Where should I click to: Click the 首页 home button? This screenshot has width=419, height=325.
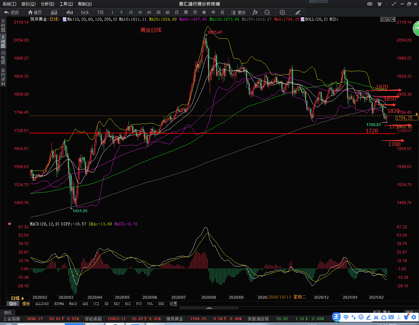coord(35,12)
